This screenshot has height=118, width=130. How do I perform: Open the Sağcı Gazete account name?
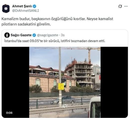21,35
